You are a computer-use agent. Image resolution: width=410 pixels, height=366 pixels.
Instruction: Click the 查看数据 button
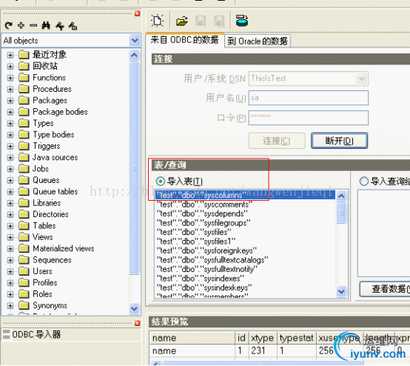(x=385, y=289)
